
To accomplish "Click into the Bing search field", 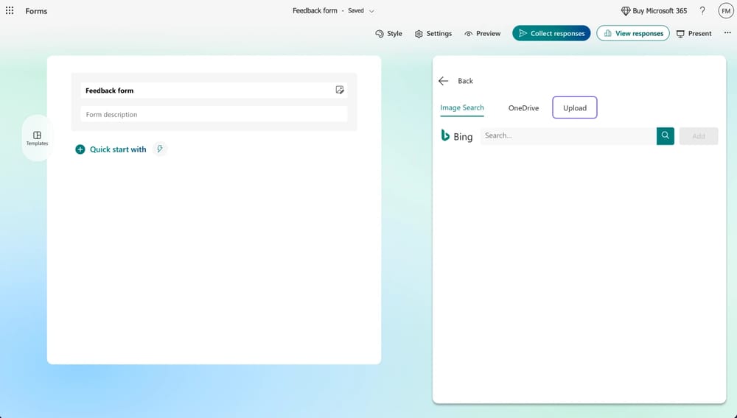I will pos(567,136).
